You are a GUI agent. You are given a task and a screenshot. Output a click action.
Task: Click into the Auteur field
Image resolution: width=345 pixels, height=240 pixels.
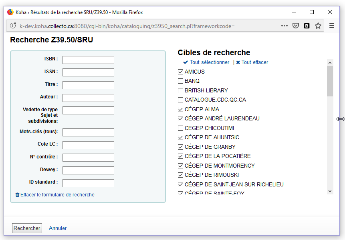(88, 98)
